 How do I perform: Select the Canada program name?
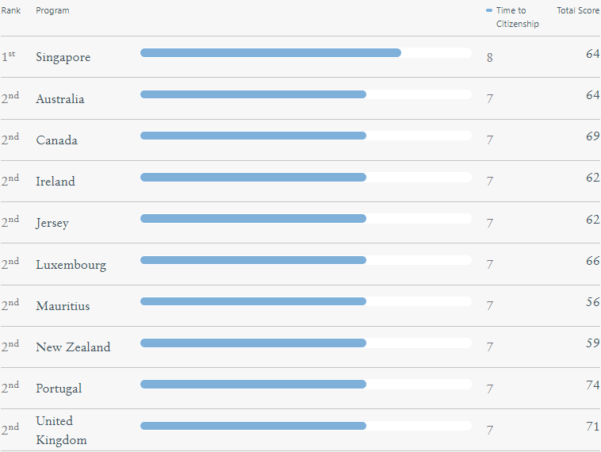coord(57,140)
